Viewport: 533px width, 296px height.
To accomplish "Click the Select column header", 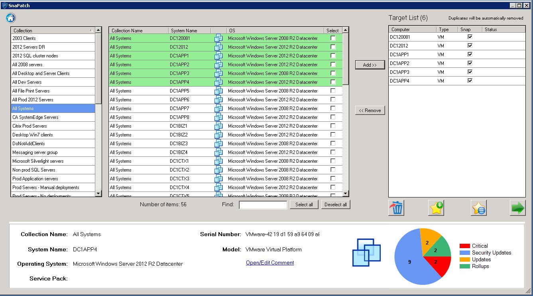I will [333, 30].
